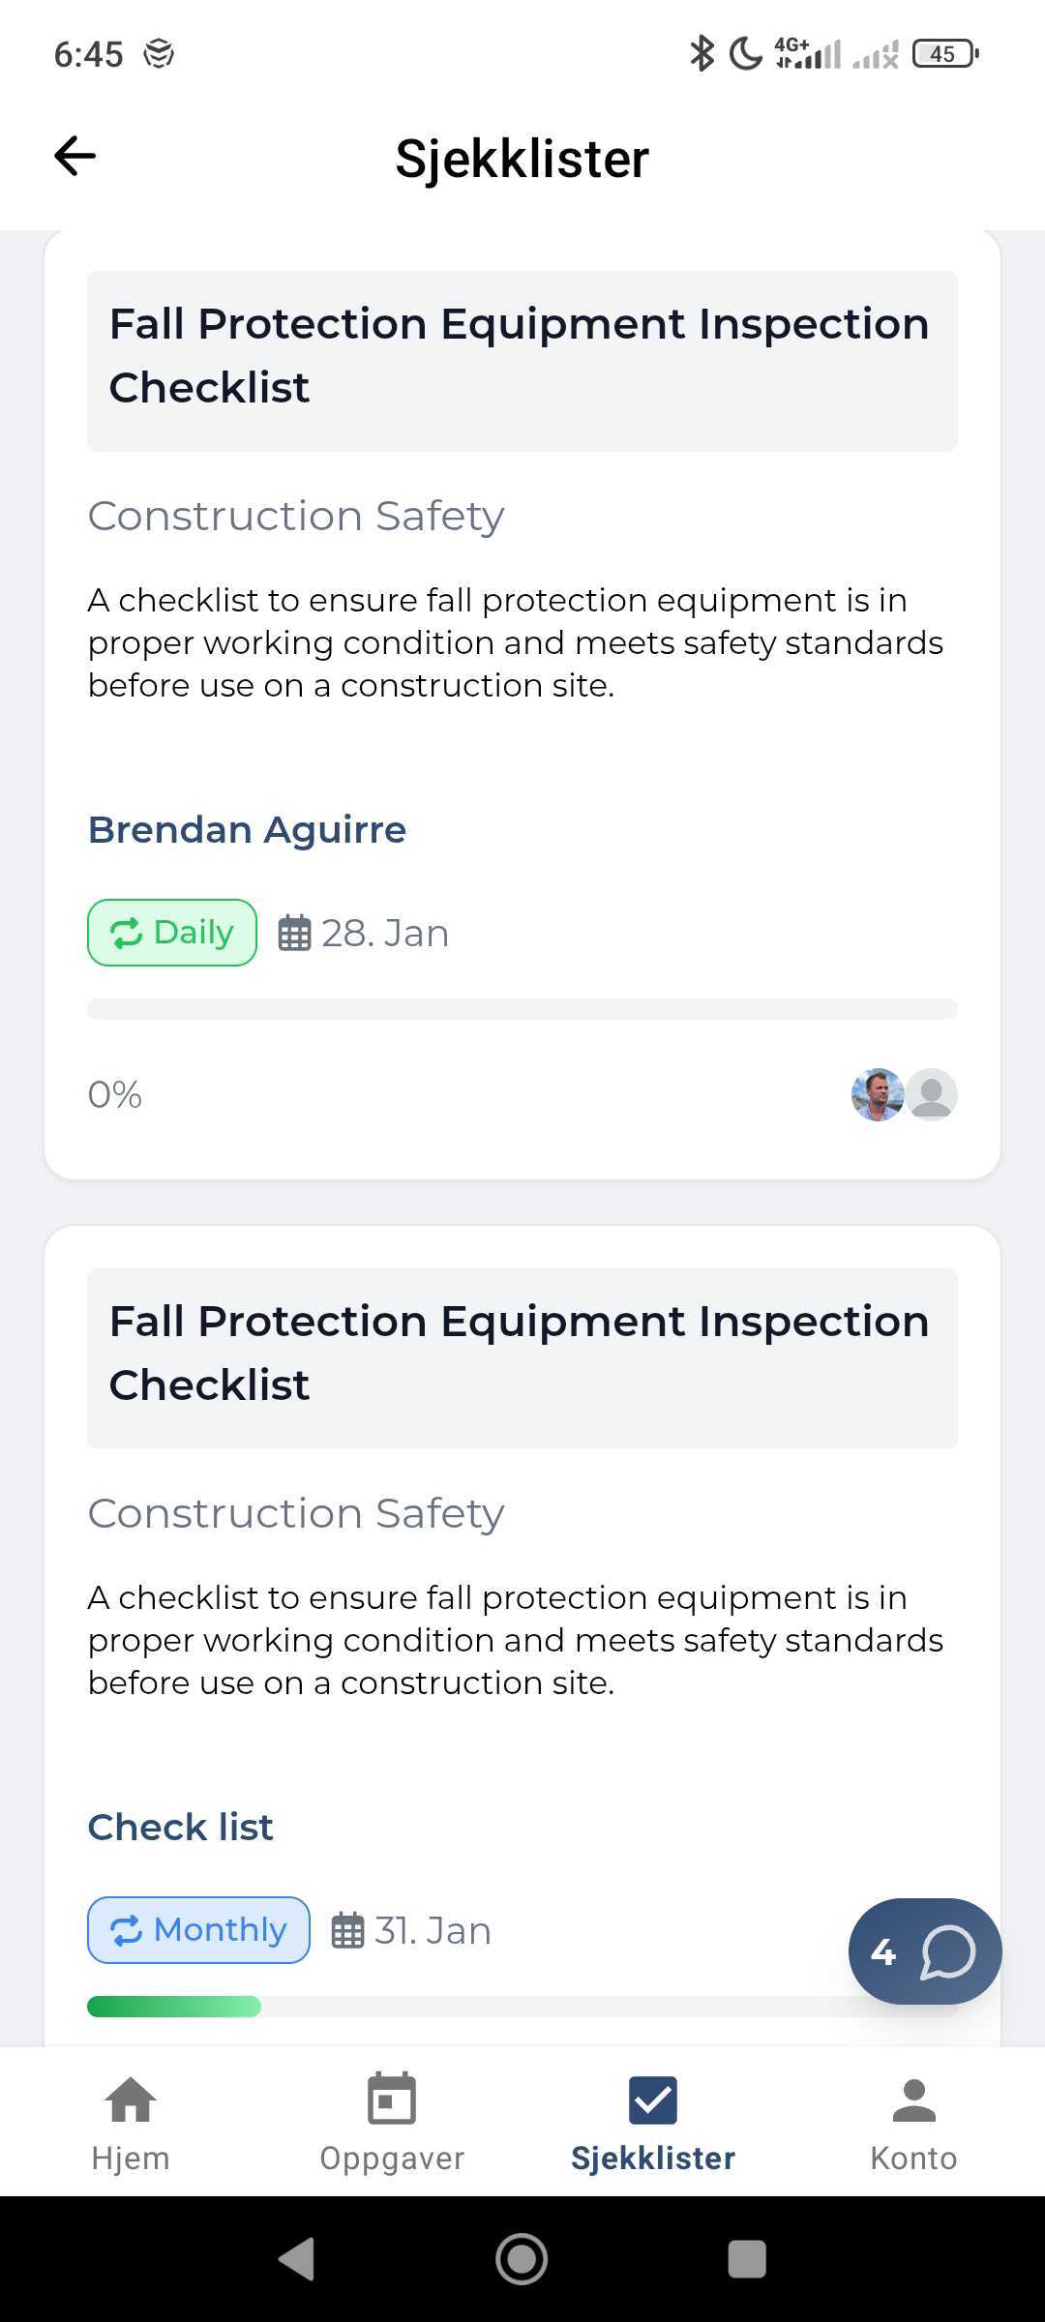The image size is (1045, 2322).
Task: Open the Check list link
Action: click(179, 1826)
